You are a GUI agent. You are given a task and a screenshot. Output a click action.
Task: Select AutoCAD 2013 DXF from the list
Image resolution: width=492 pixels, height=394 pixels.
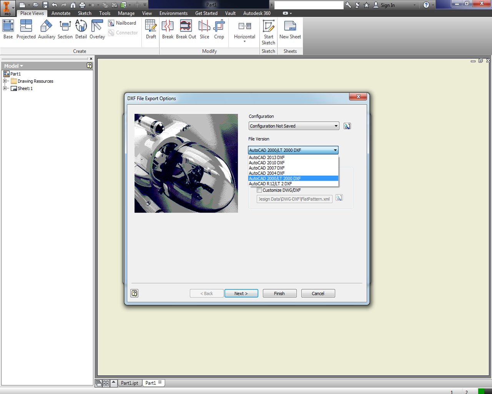coord(266,157)
